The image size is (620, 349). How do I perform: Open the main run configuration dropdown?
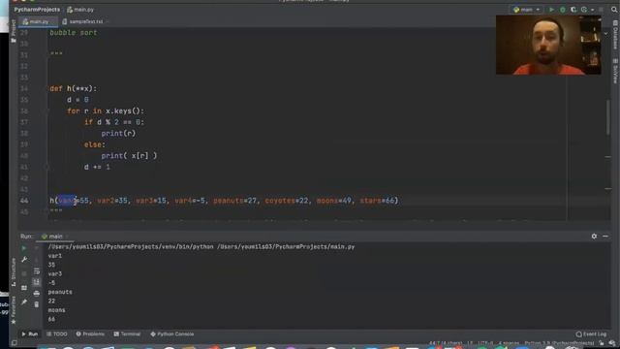point(526,10)
